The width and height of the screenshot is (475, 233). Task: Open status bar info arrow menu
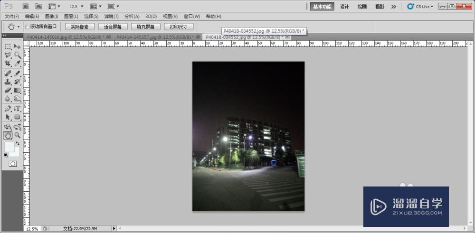114,228
